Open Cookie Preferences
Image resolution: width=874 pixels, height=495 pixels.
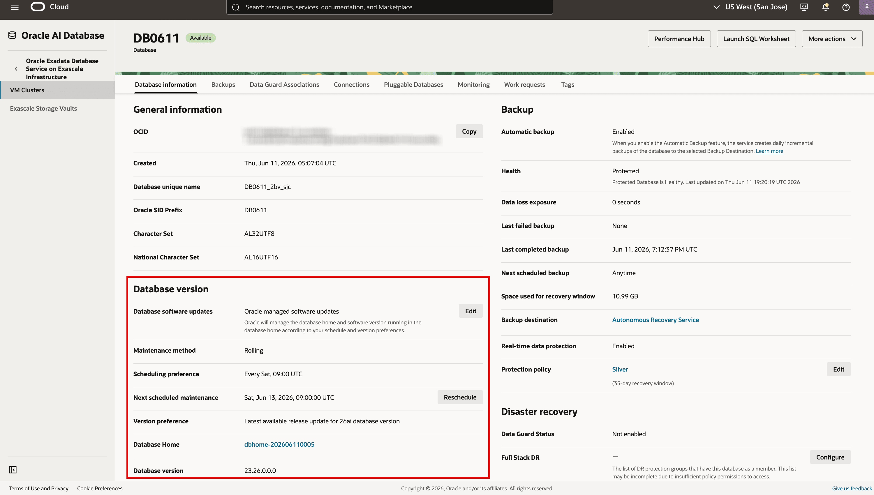pos(100,488)
